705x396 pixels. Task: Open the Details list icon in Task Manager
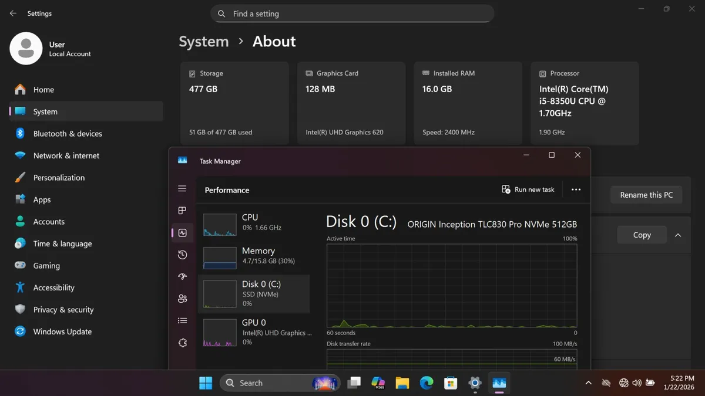click(x=182, y=321)
